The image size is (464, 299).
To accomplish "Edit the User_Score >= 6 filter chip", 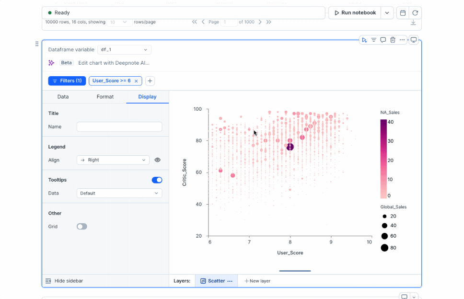I will (x=112, y=80).
